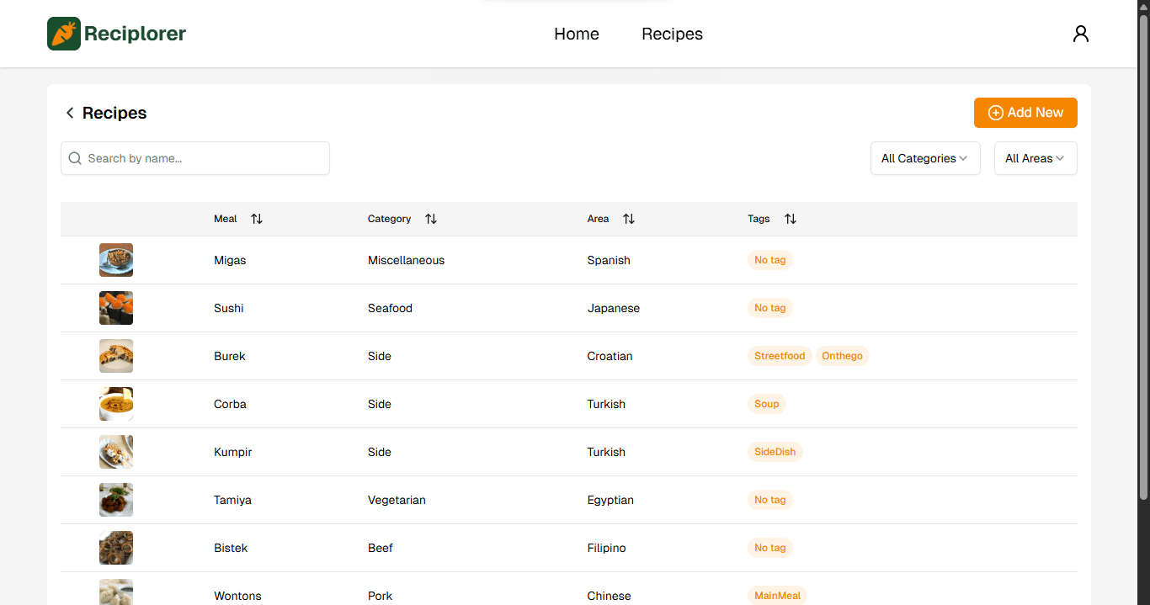The width and height of the screenshot is (1150, 605).
Task: Select the Recipes menu item
Action: 672,34
